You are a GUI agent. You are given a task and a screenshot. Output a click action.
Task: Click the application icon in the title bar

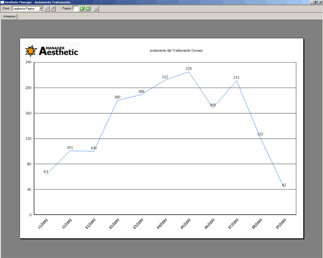2,2
